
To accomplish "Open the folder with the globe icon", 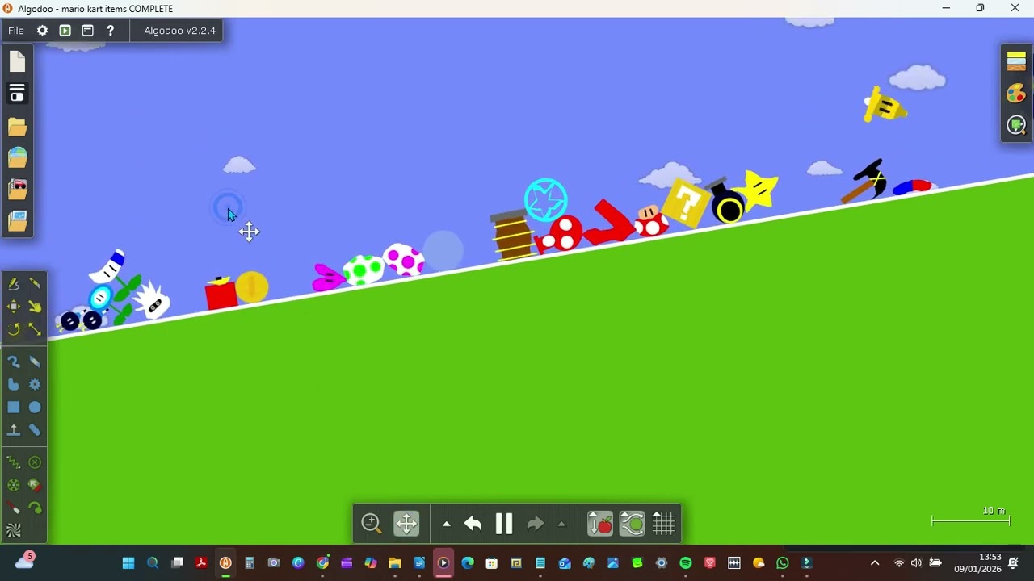I will [18, 157].
